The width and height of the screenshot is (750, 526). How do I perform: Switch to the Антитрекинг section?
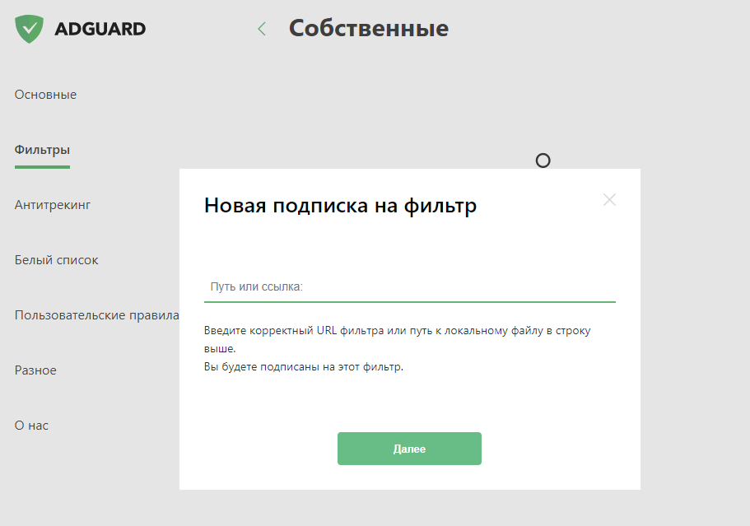pos(53,205)
